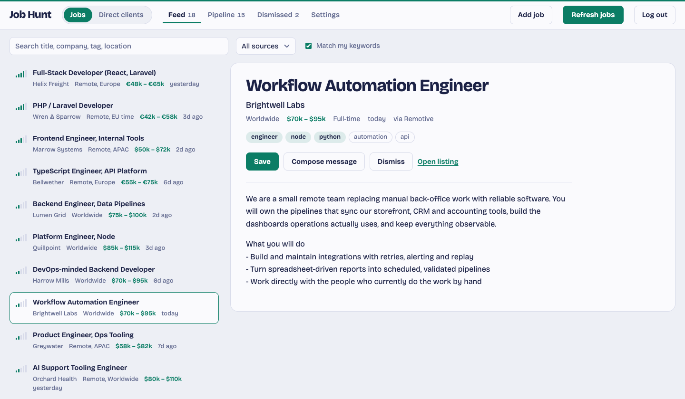Click the Add job button
This screenshot has width=685, height=399.
click(531, 15)
